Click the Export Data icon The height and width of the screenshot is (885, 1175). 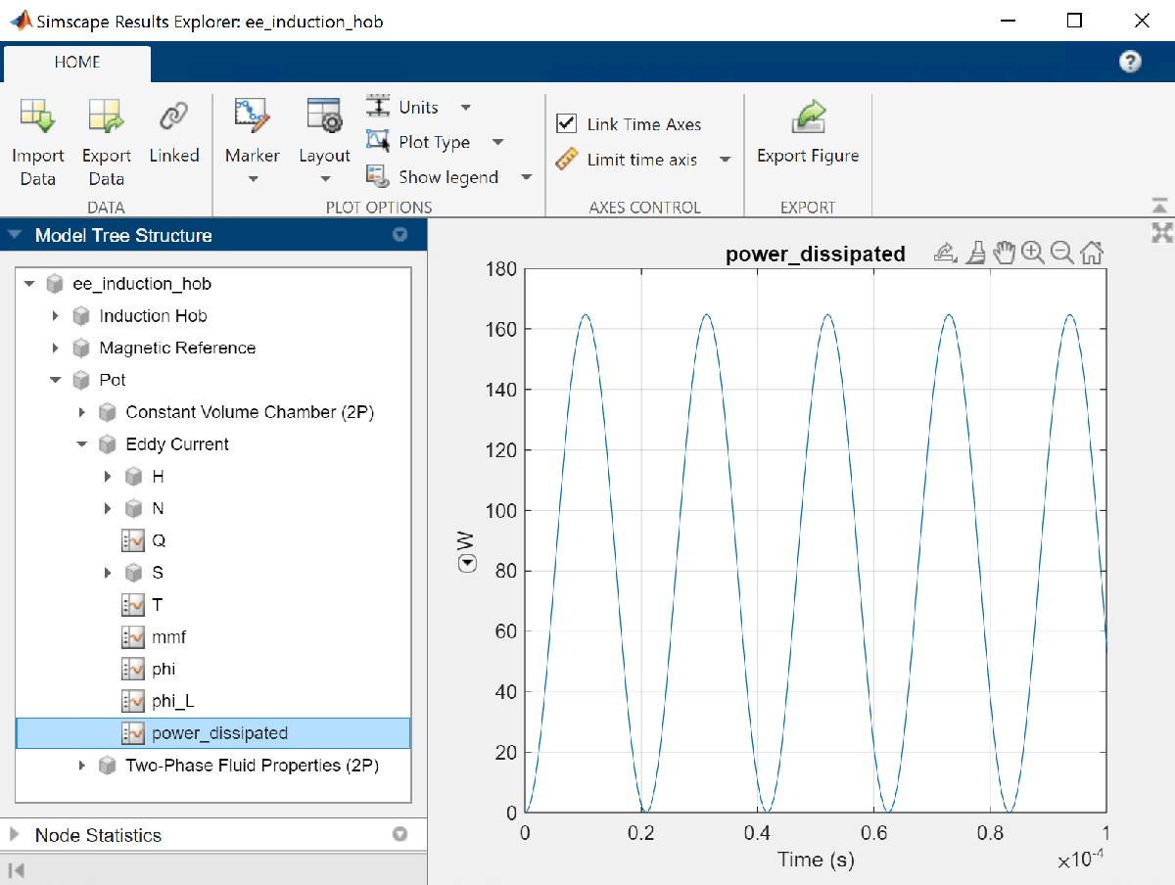coord(106,117)
